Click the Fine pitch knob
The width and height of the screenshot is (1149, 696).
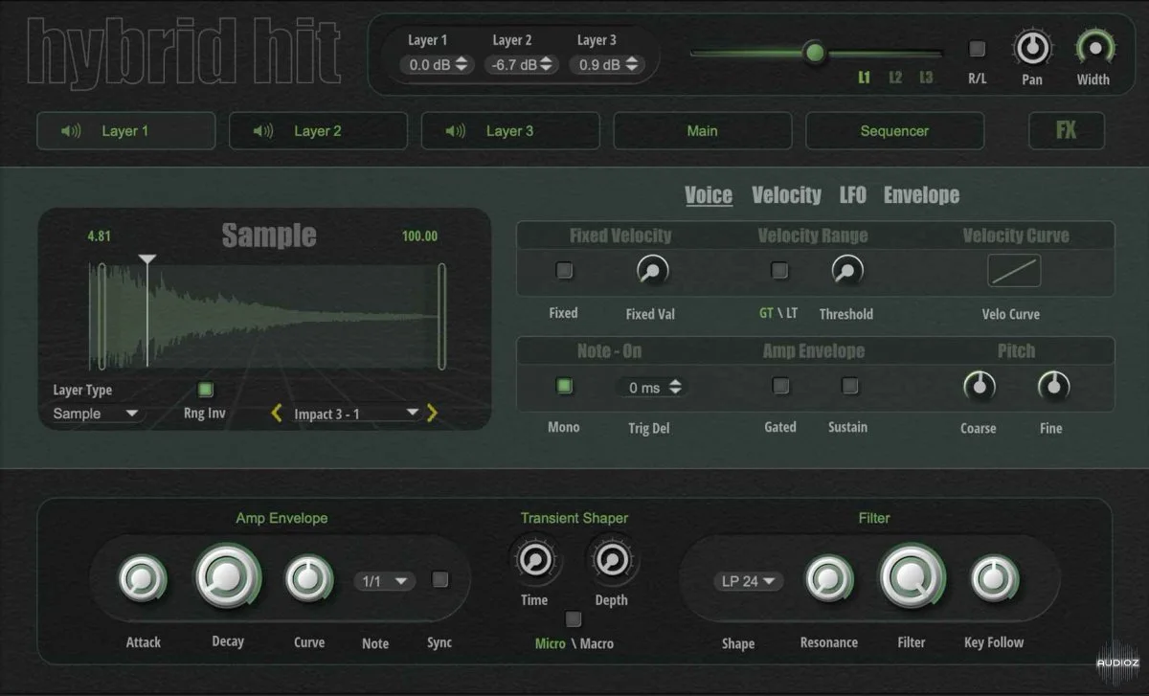[x=1053, y=387]
